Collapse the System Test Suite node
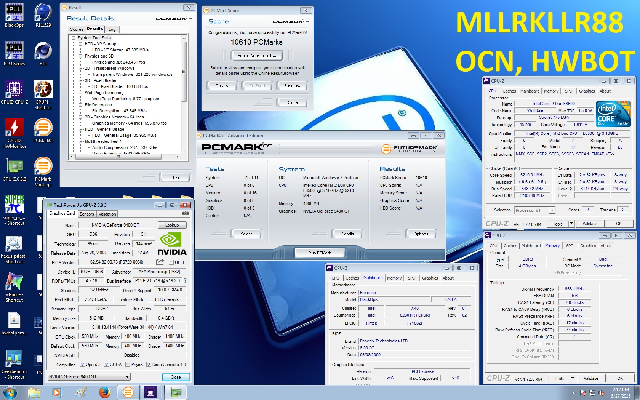640x400 pixels. (74, 38)
